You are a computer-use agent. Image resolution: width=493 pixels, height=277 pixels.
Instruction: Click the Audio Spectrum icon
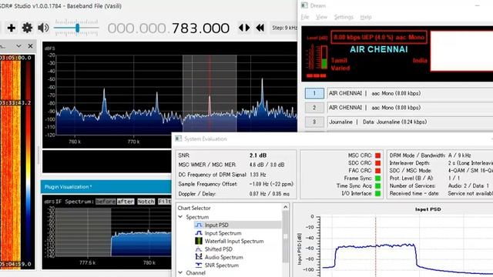199,257
